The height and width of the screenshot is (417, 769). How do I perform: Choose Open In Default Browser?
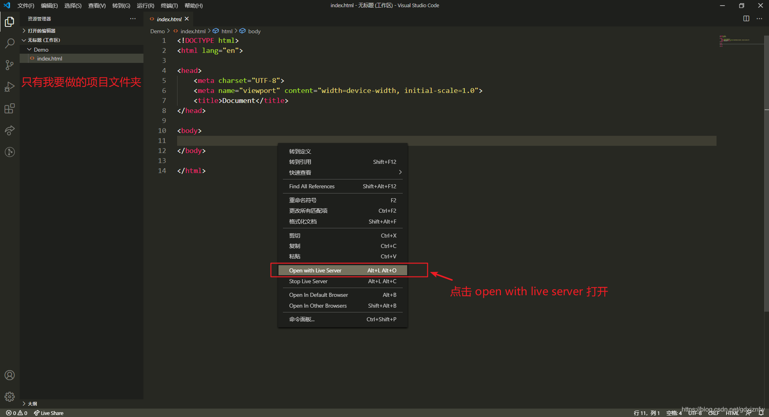click(343, 295)
